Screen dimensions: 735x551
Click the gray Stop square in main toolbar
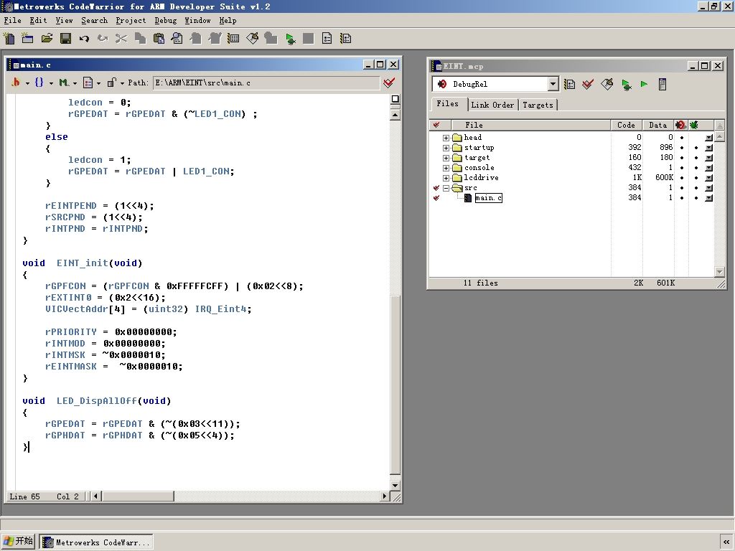click(308, 39)
